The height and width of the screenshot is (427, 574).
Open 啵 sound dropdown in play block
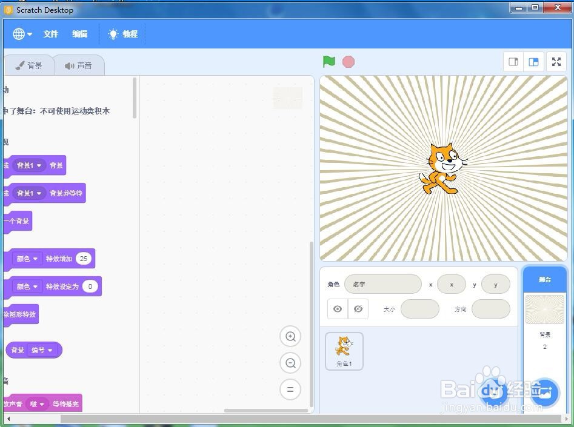(x=38, y=404)
